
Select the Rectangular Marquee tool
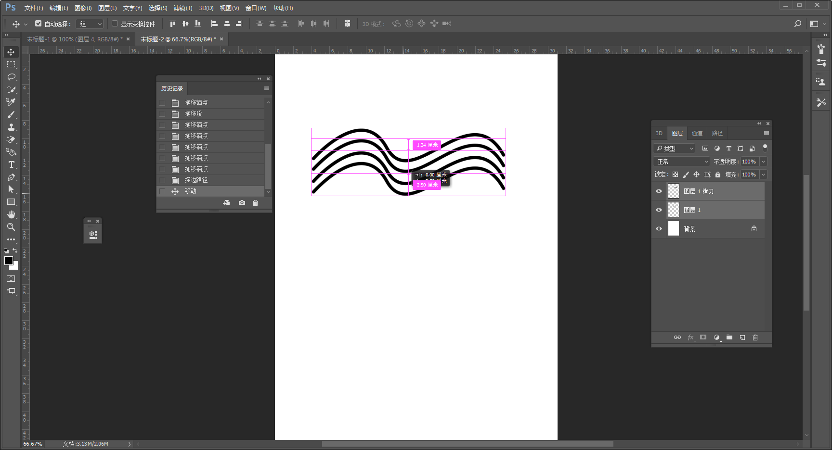pos(11,64)
